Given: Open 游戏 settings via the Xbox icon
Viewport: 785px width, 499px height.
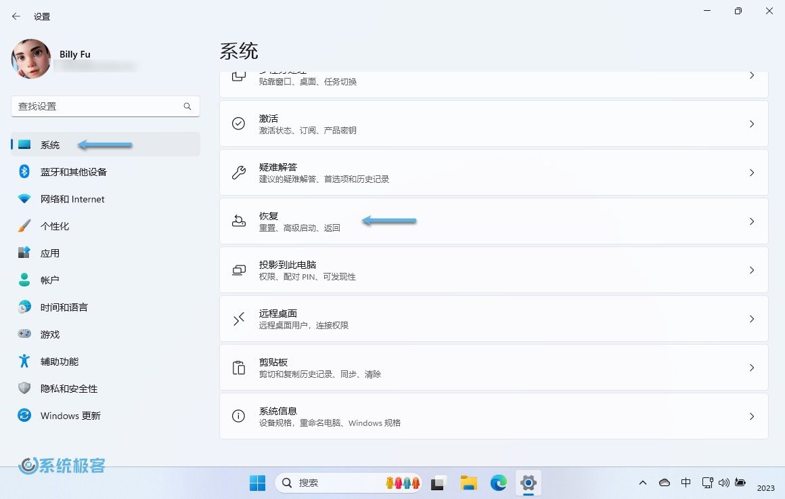Looking at the screenshot, I should click(24, 334).
